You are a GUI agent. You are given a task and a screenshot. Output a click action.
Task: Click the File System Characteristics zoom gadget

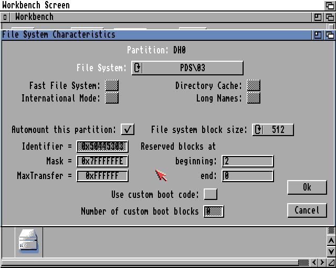coord(318,35)
